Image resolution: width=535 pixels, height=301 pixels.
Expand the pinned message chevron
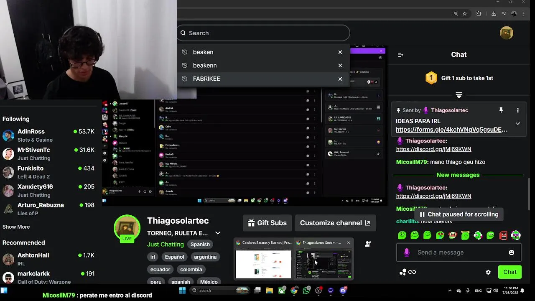coord(518,124)
